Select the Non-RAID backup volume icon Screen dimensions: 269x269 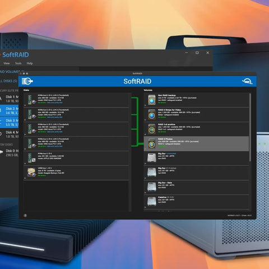coord(152,100)
